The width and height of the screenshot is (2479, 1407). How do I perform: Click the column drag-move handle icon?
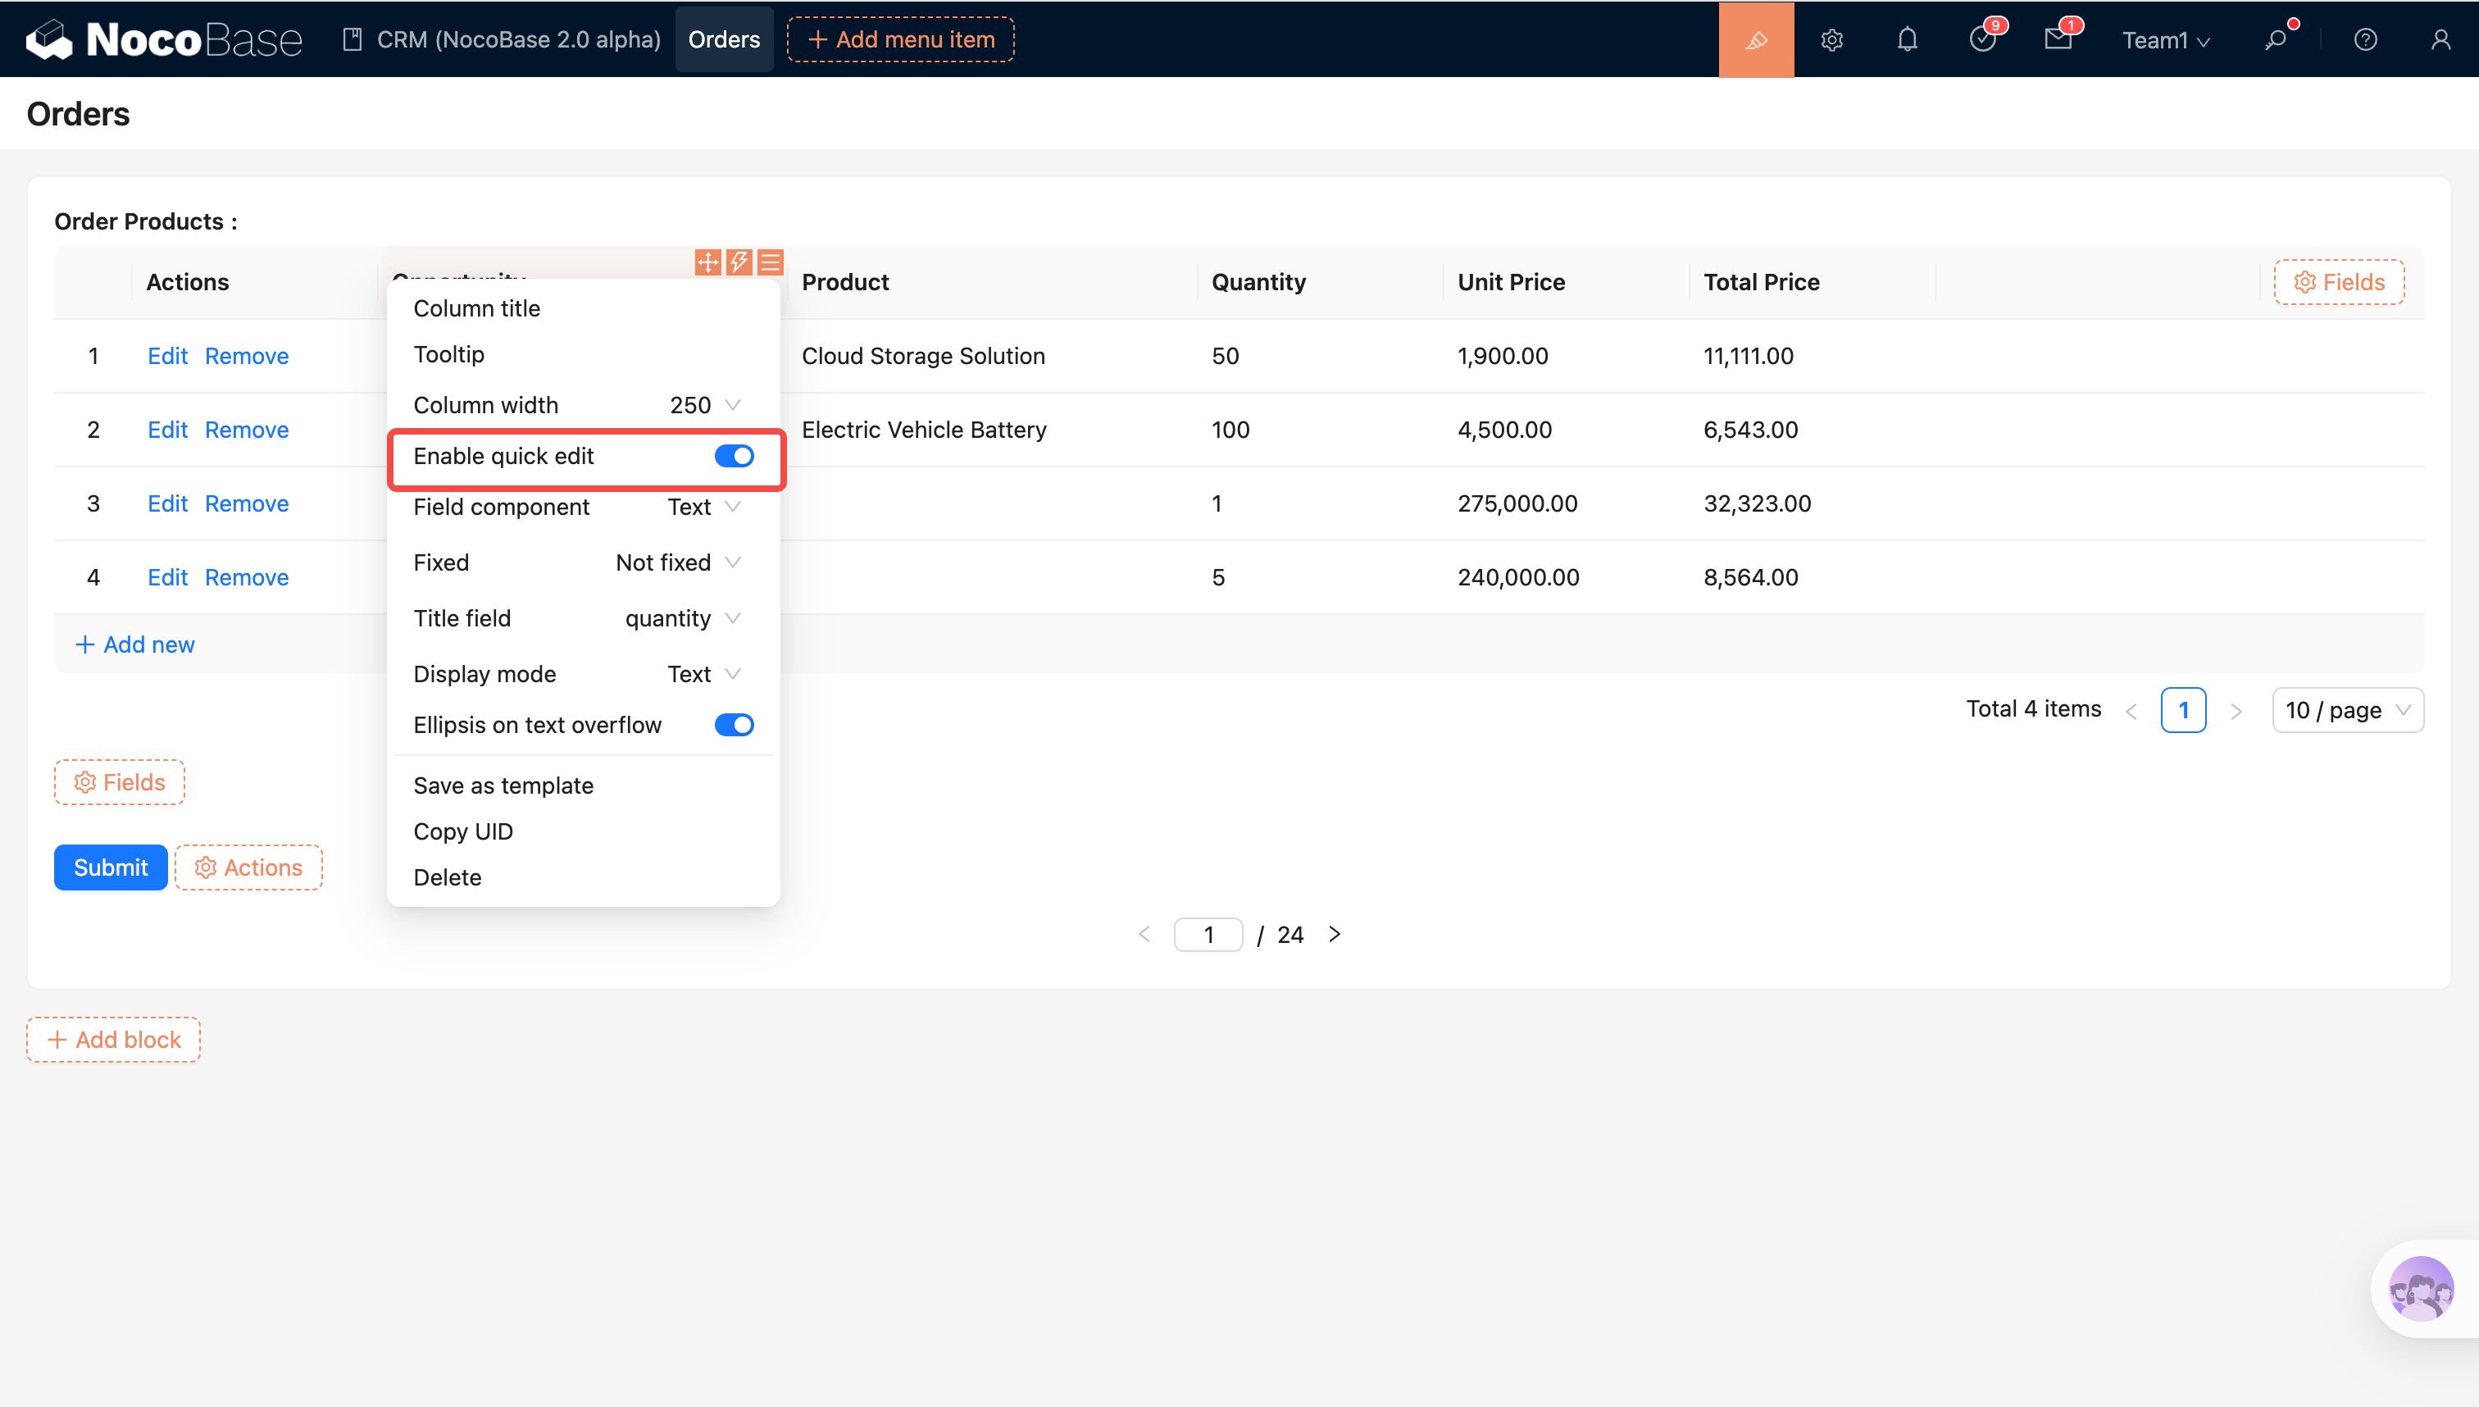(707, 262)
